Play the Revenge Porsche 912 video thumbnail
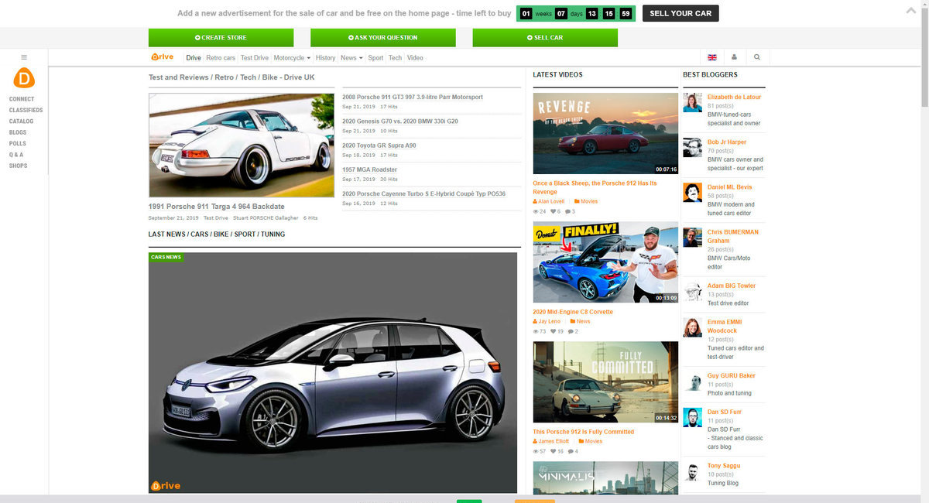 point(605,133)
